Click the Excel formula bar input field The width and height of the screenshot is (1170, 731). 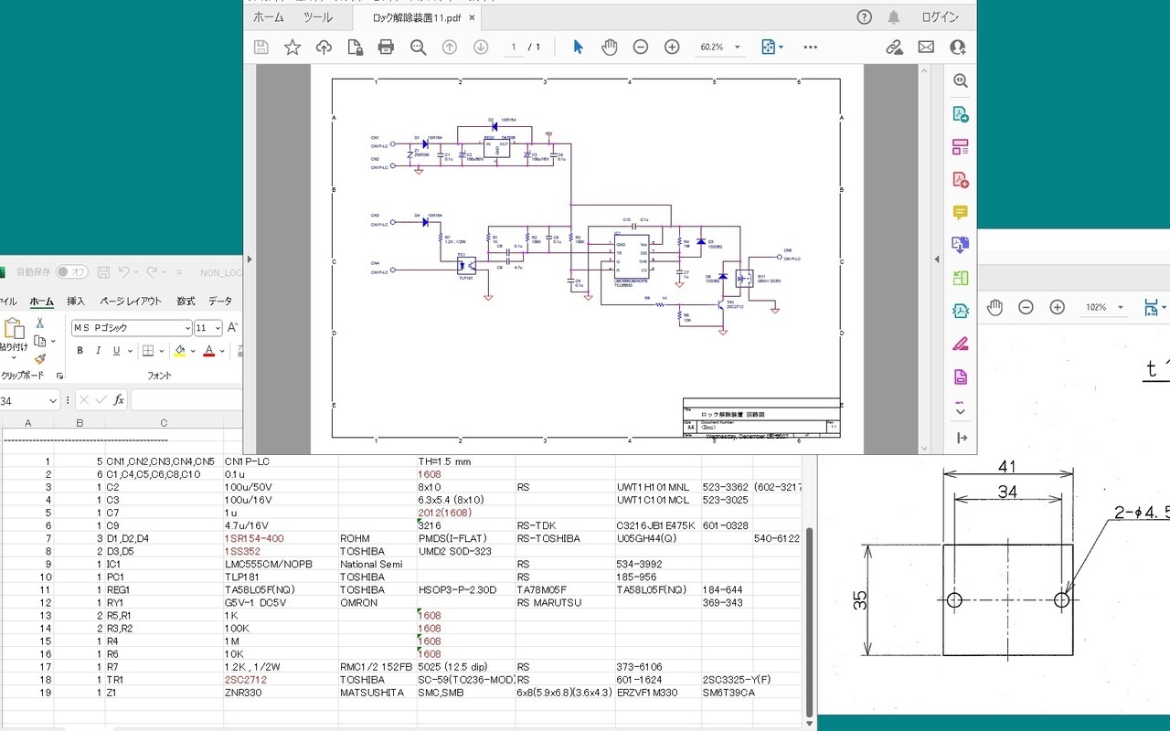(186, 399)
